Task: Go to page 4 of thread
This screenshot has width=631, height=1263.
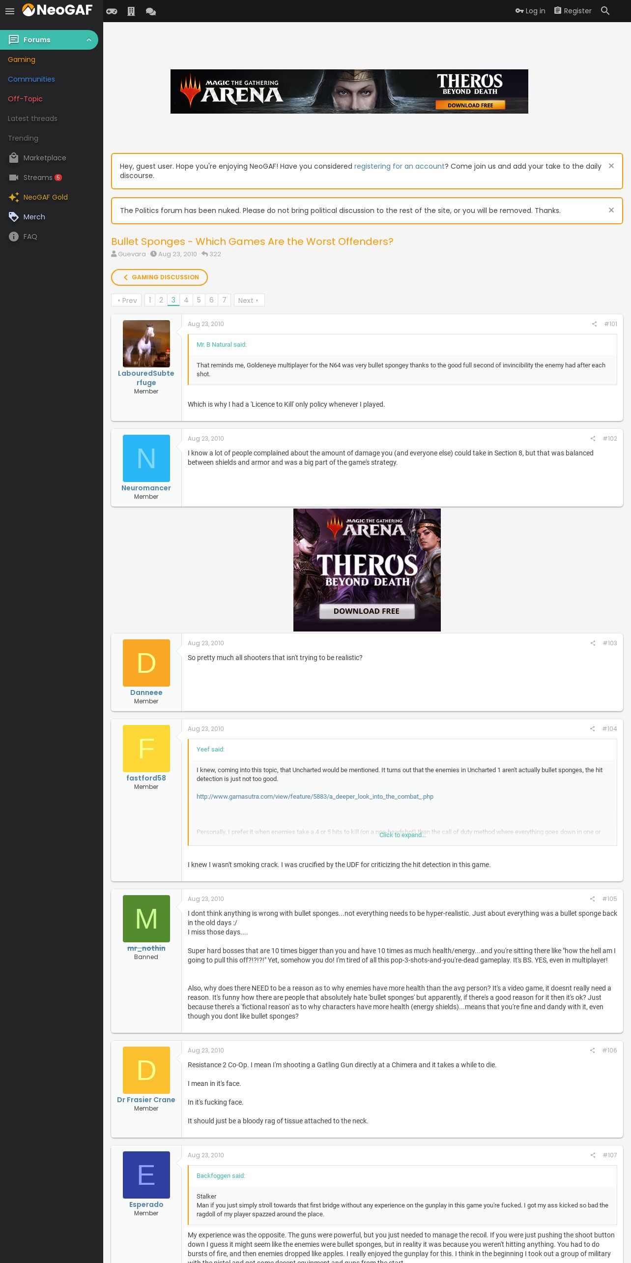Action: [x=186, y=300]
